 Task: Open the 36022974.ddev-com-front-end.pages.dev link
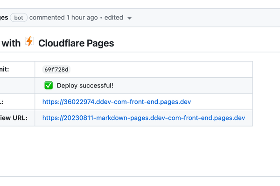point(117,102)
